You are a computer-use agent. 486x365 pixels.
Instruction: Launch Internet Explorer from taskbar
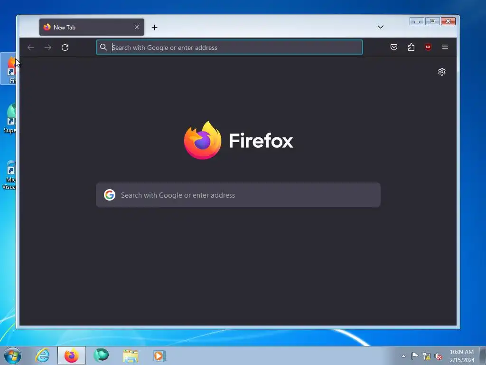(42, 355)
